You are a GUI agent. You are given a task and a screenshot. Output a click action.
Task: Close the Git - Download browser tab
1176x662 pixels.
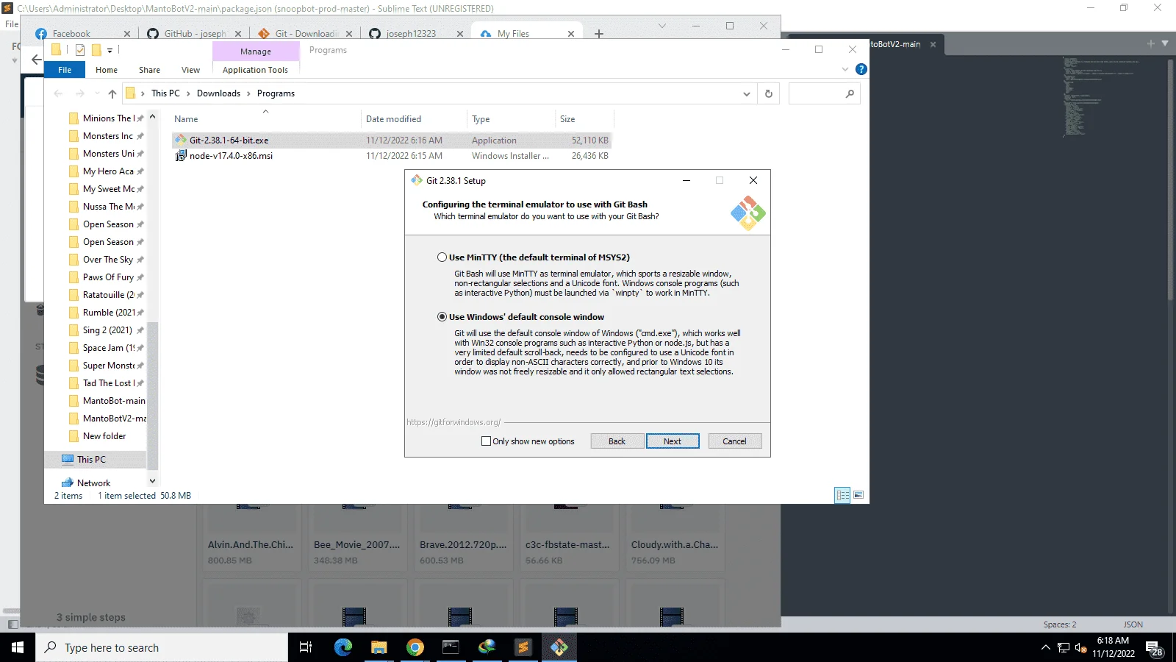pyautogui.click(x=349, y=34)
